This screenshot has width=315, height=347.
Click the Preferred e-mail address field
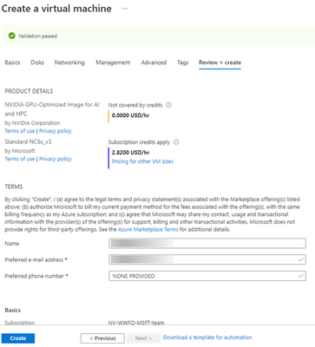tap(207, 259)
